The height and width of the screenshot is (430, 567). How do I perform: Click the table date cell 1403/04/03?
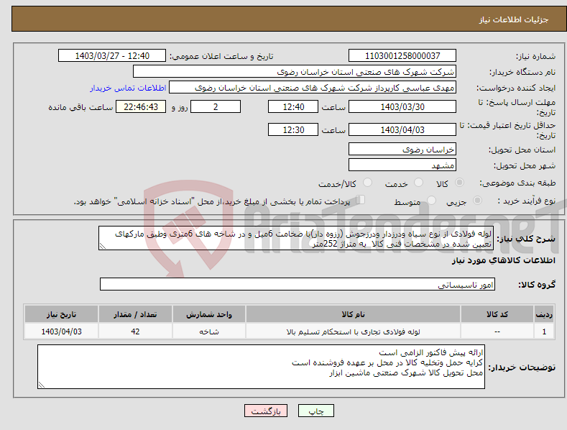pos(61,331)
